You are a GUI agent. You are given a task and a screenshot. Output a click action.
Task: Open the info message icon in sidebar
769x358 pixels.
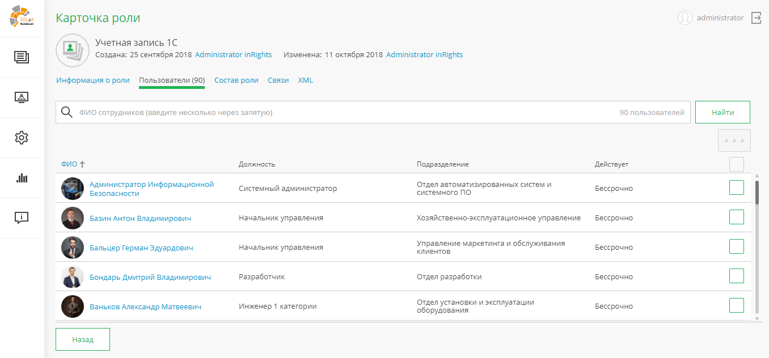click(22, 218)
